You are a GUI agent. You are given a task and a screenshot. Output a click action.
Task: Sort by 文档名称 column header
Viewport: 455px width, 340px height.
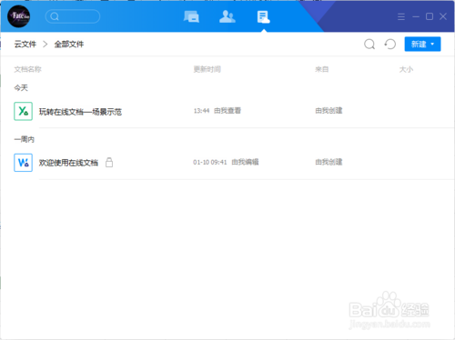tap(27, 69)
